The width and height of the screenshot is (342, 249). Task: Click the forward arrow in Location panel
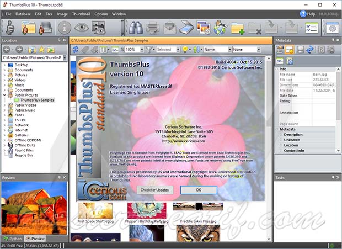tap(19, 50)
